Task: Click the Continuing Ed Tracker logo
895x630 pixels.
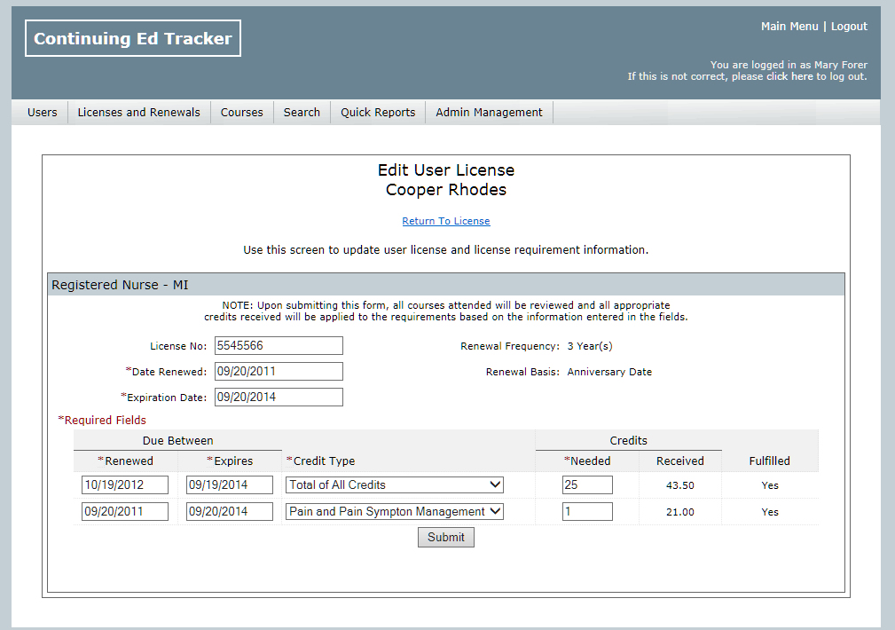Action: click(133, 38)
